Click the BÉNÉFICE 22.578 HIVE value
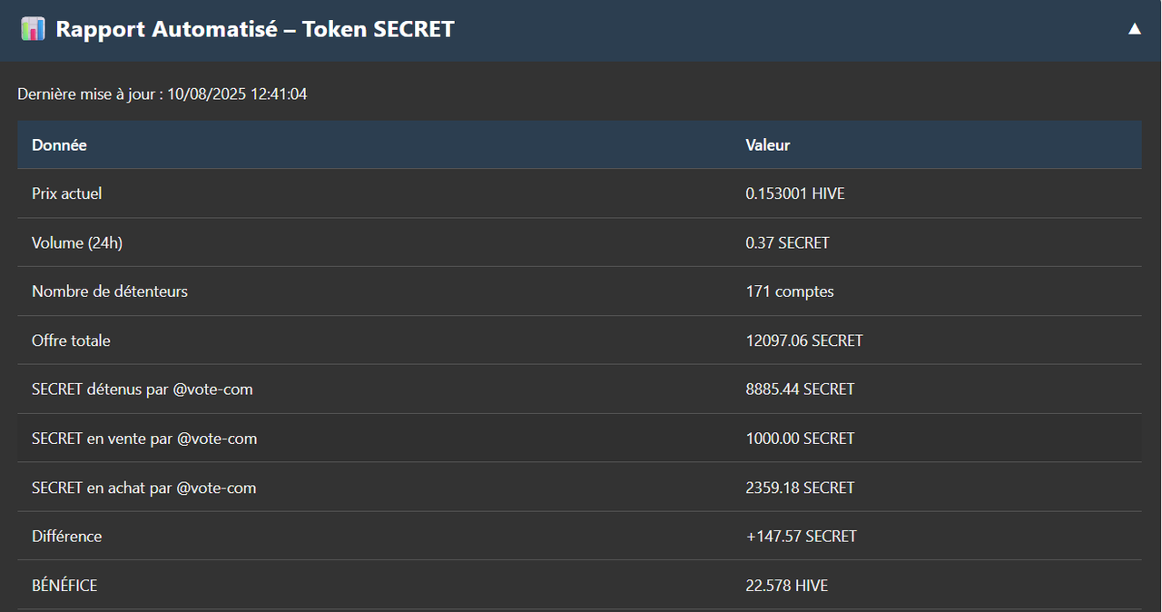 (x=786, y=586)
